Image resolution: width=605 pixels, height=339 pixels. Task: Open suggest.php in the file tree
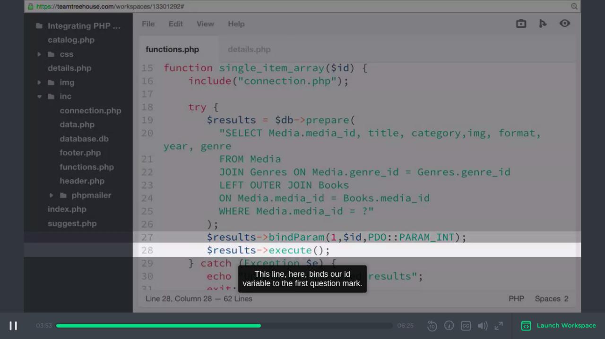click(x=72, y=223)
